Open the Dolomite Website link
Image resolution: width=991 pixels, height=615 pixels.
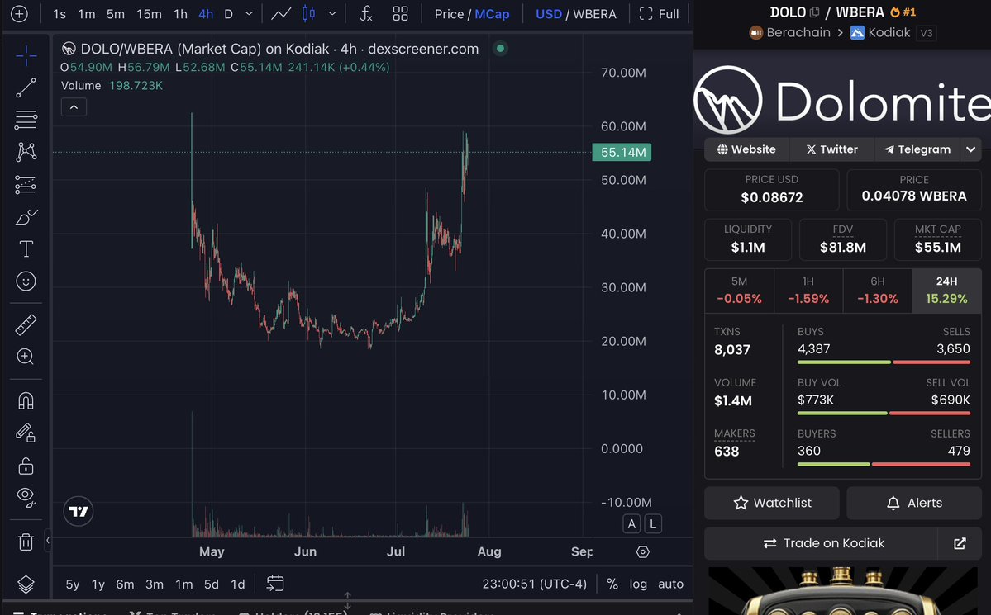[x=746, y=149]
